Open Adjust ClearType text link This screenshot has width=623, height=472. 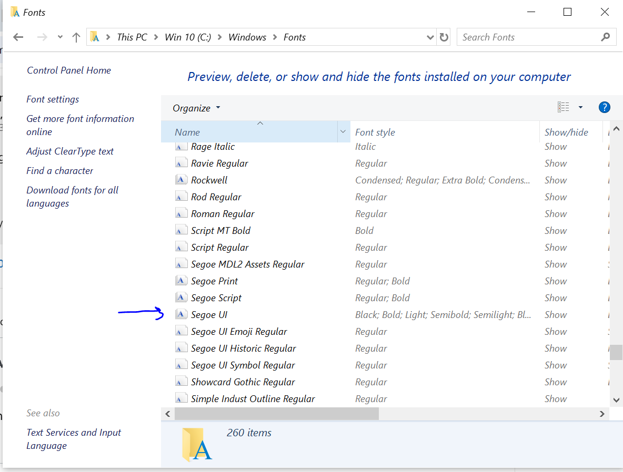coord(70,151)
